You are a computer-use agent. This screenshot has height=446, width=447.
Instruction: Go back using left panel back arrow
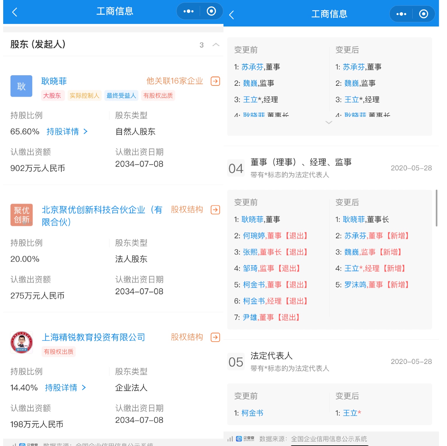coord(15,12)
